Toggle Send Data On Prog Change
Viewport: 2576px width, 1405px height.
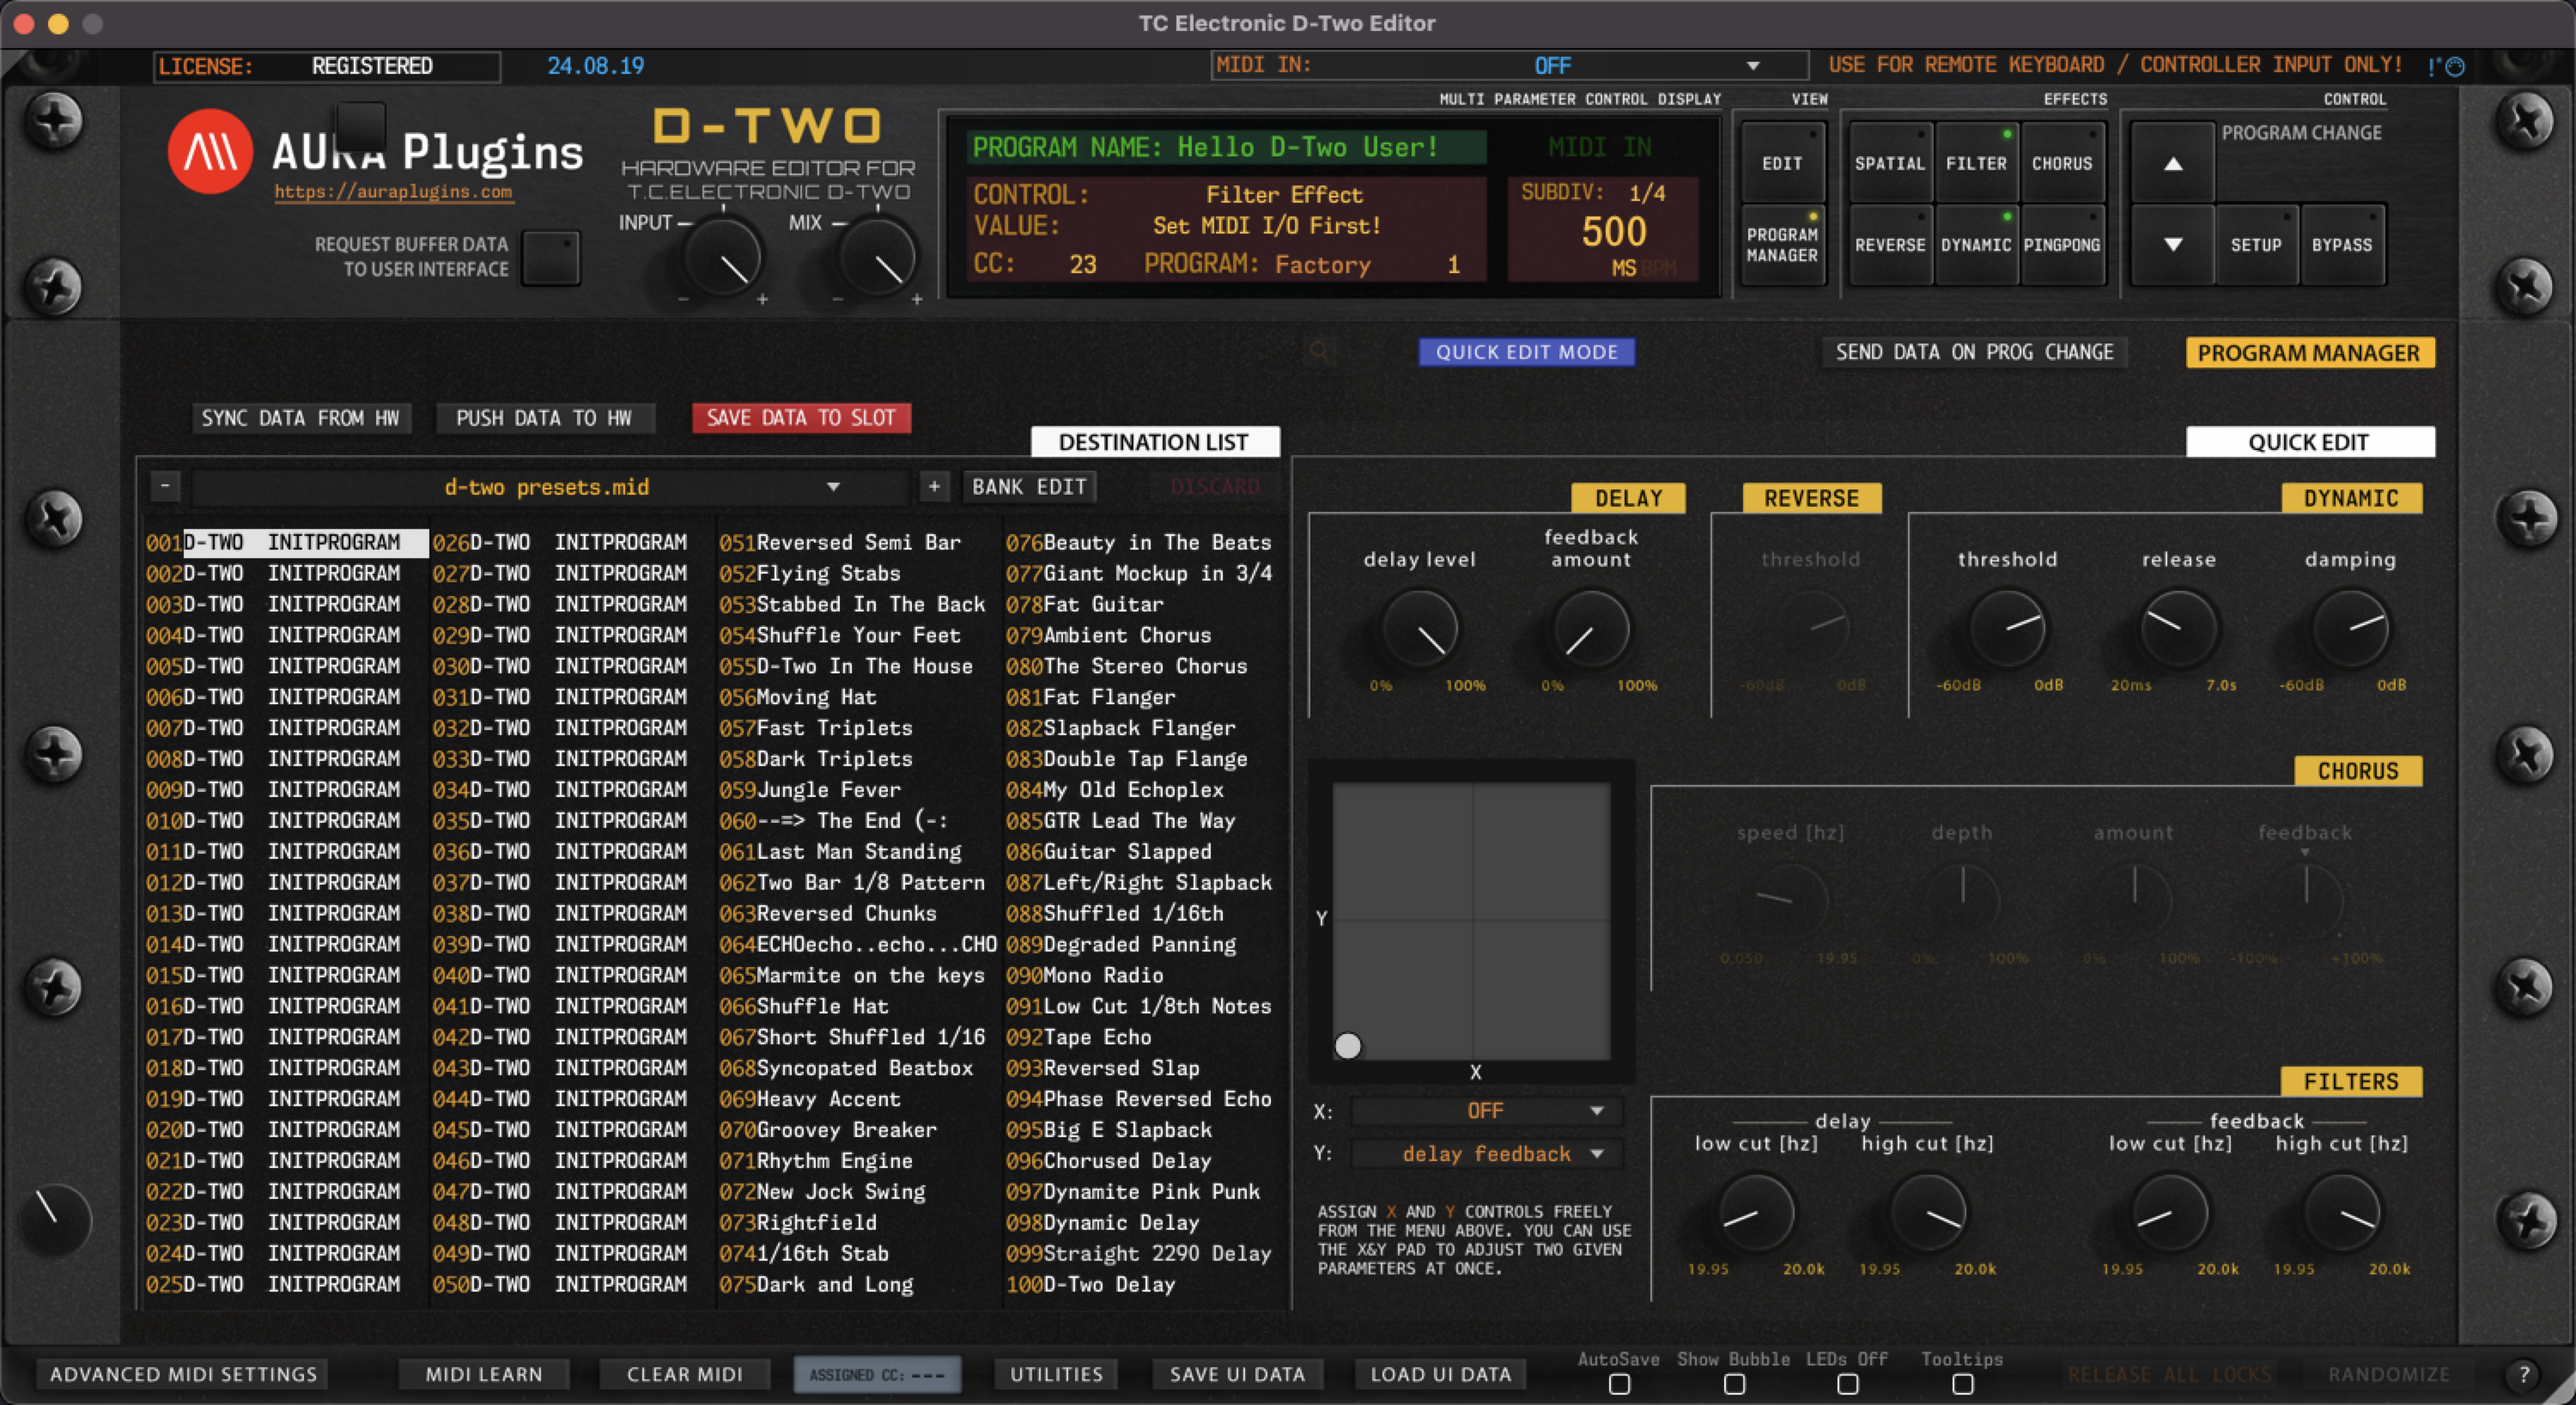pyautogui.click(x=1974, y=352)
